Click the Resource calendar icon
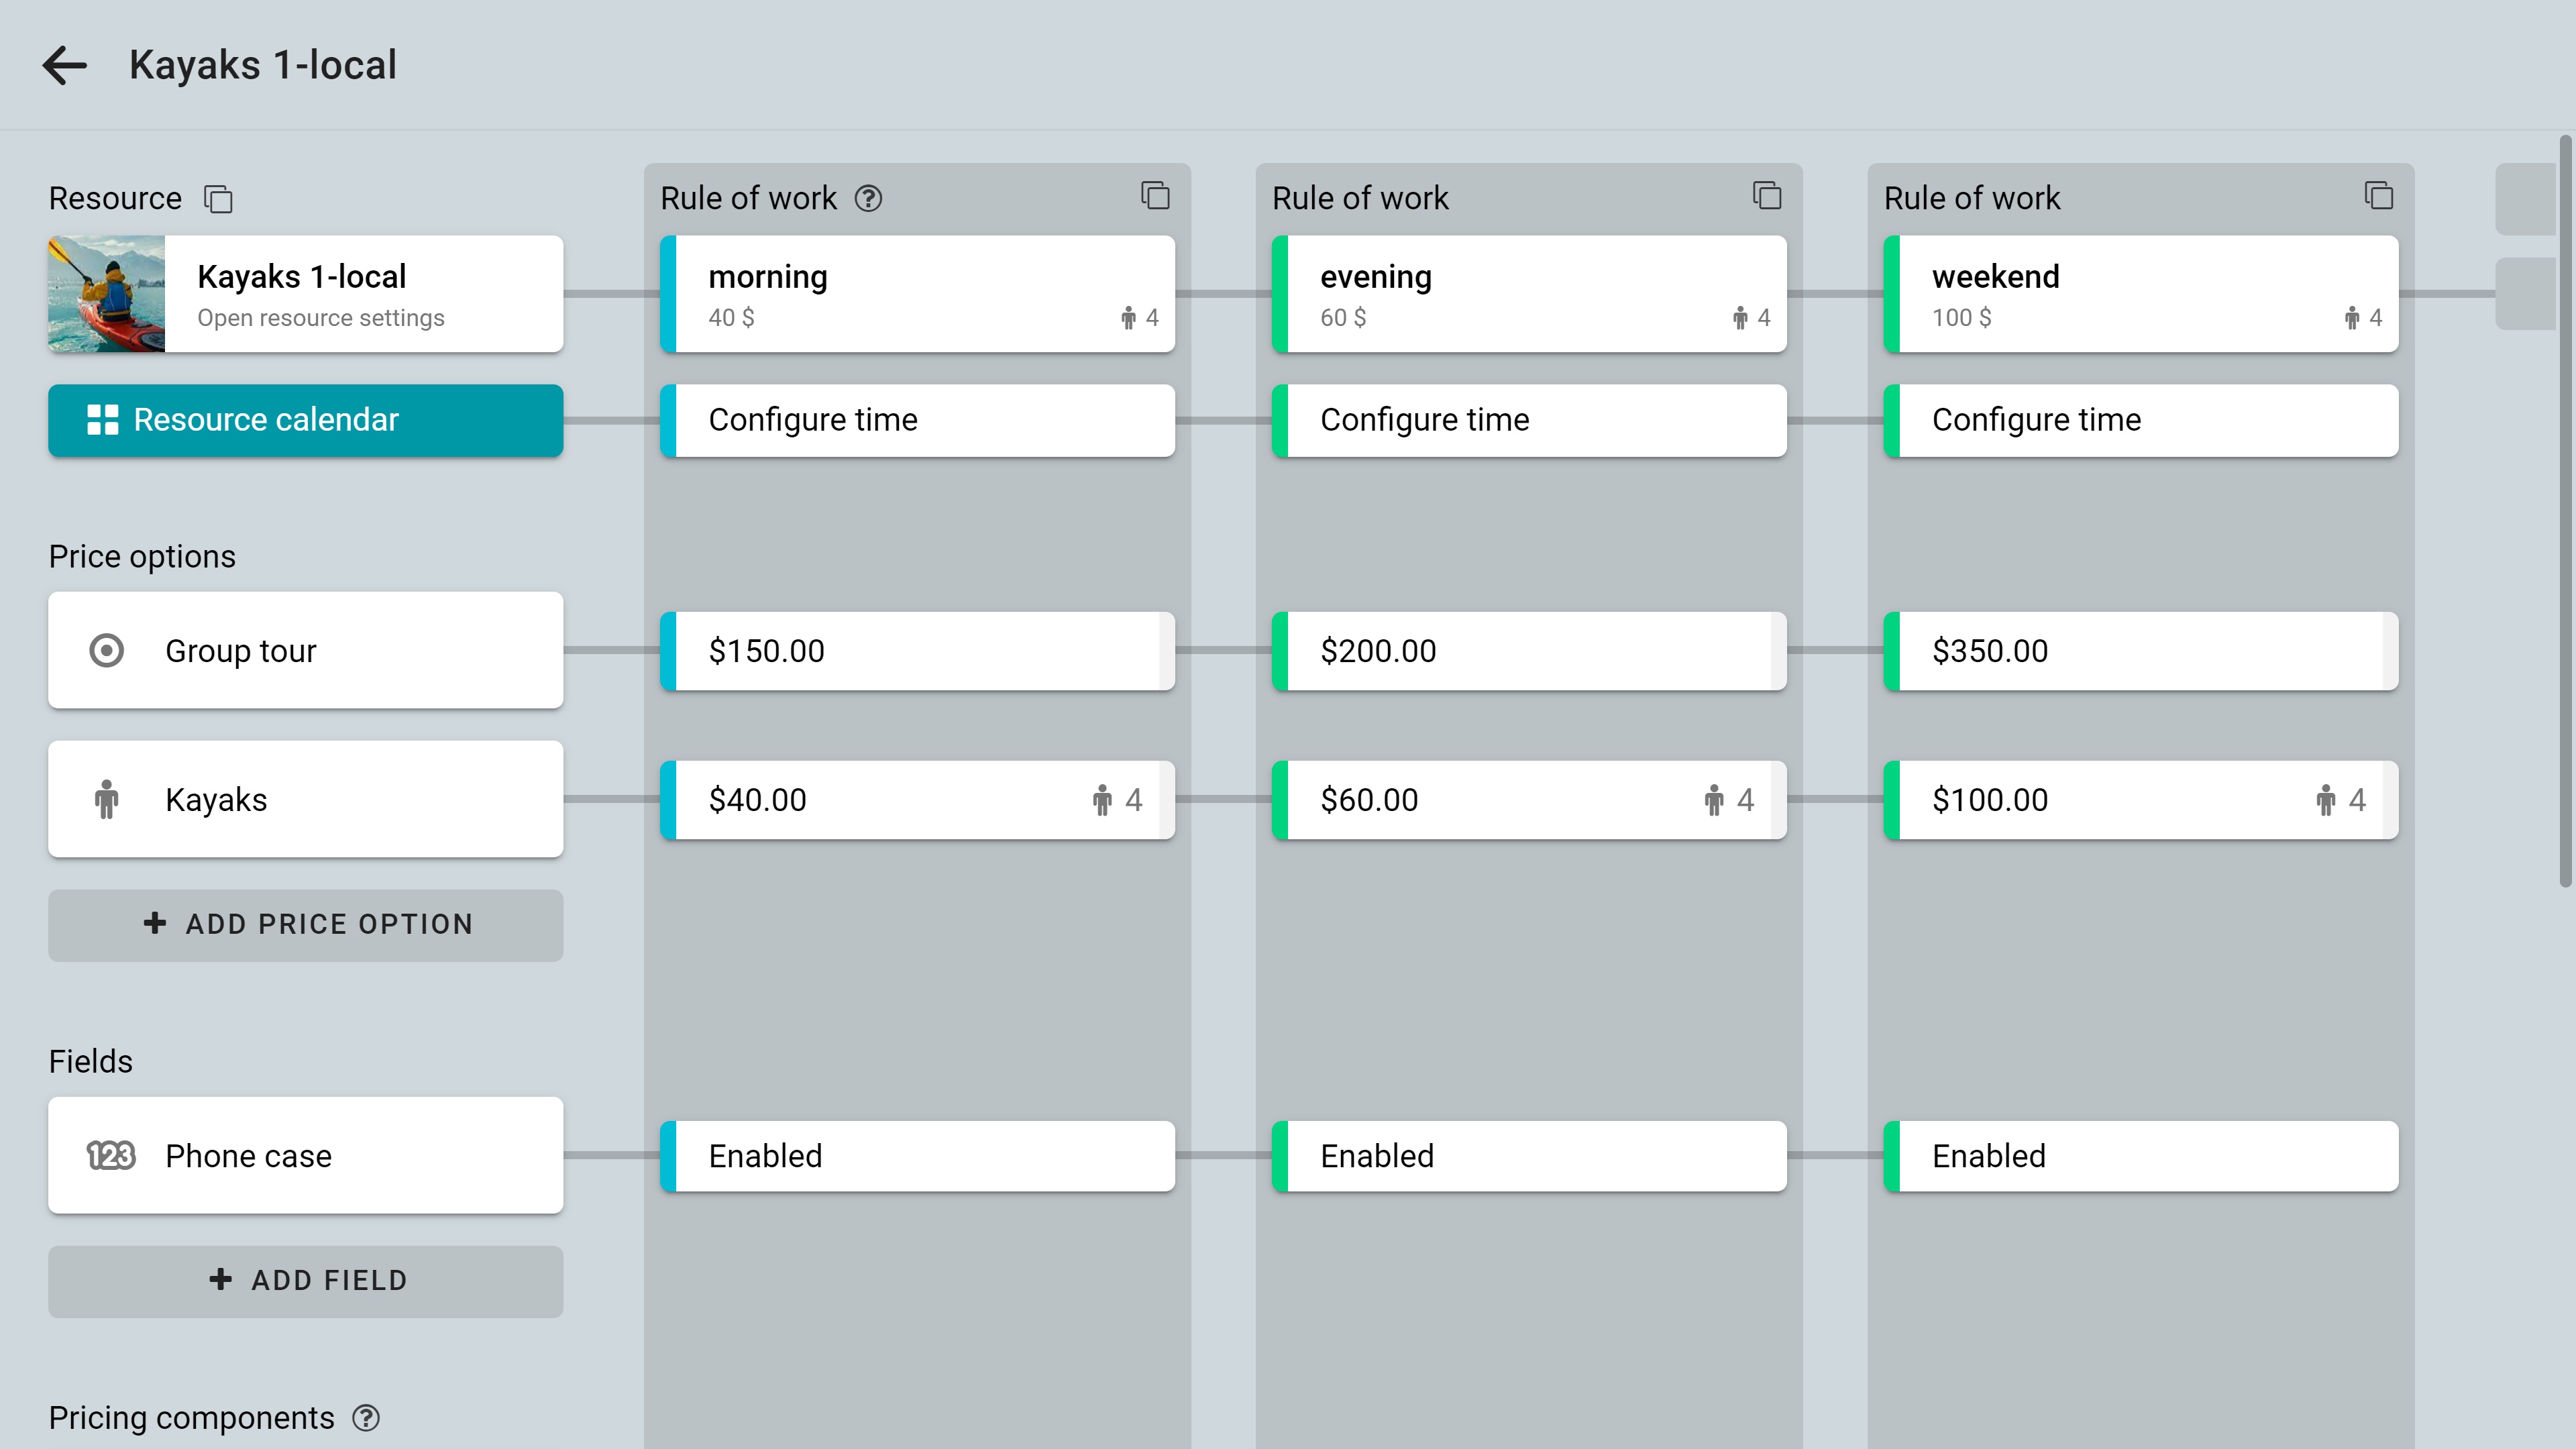The width and height of the screenshot is (2576, 1449). coord(101,419)
